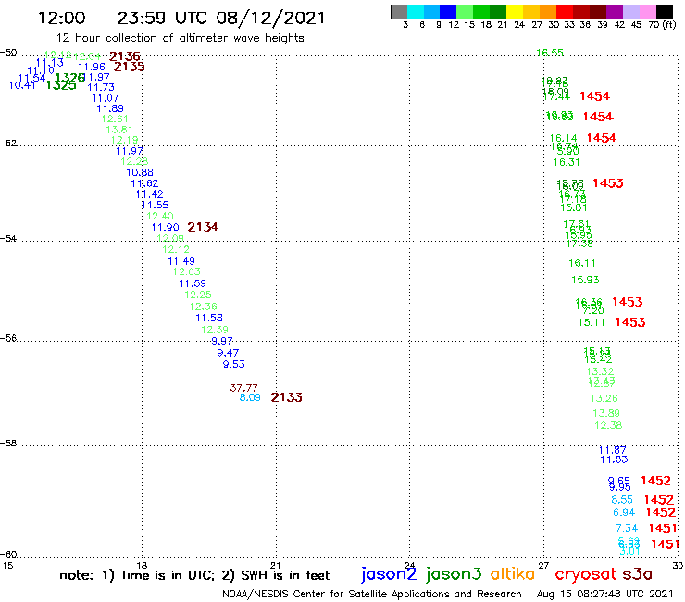Image resolution: width=685 pixels, height=602 pixels.
Task: Click the title date 08/12/2021
Action: [x=270, y=18]
